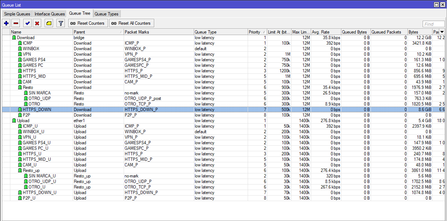Select the HTTPS_DOWN_U row
This screenshot has width=447, height=221.
click(x=223, y=193)
